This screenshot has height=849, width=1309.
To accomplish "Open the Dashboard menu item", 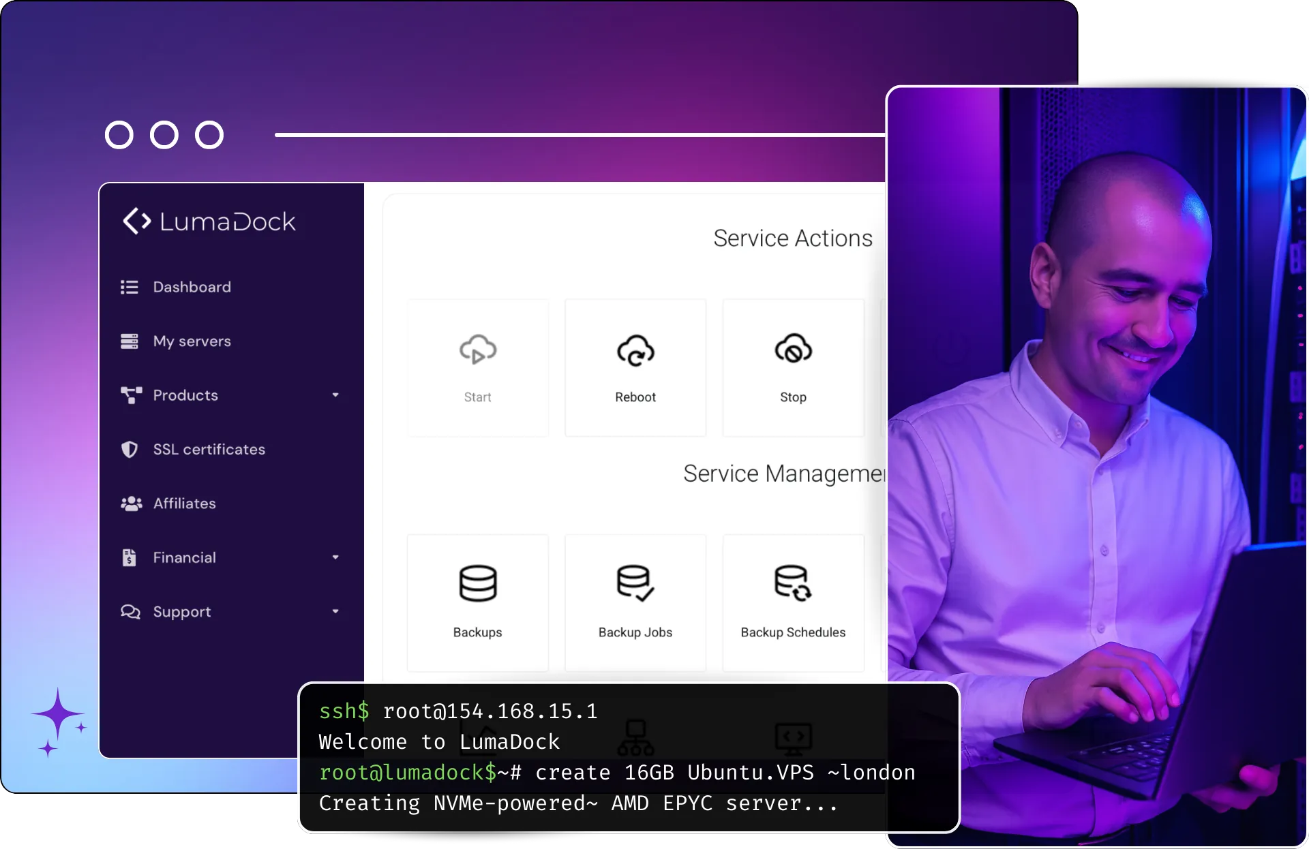I will pos(192,287).
